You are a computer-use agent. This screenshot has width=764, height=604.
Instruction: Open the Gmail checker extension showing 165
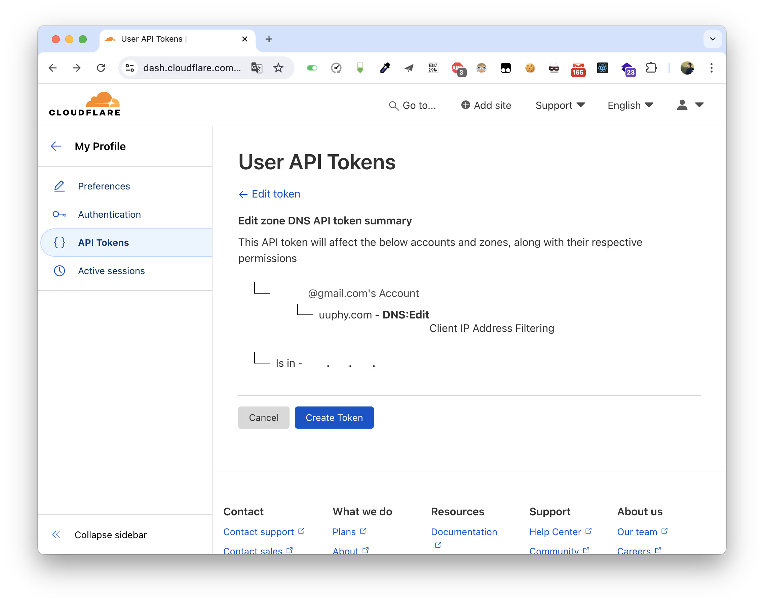[578, 69]
